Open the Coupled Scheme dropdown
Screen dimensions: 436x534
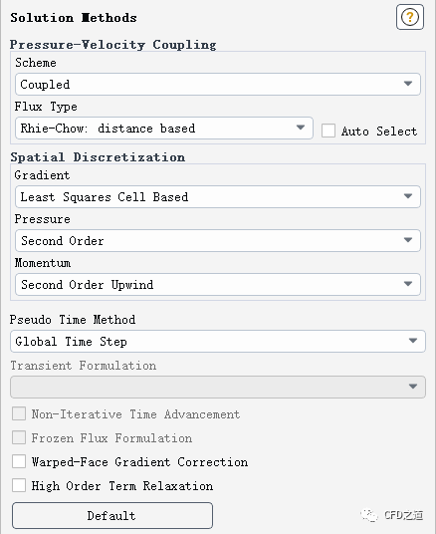coord(218,84)
